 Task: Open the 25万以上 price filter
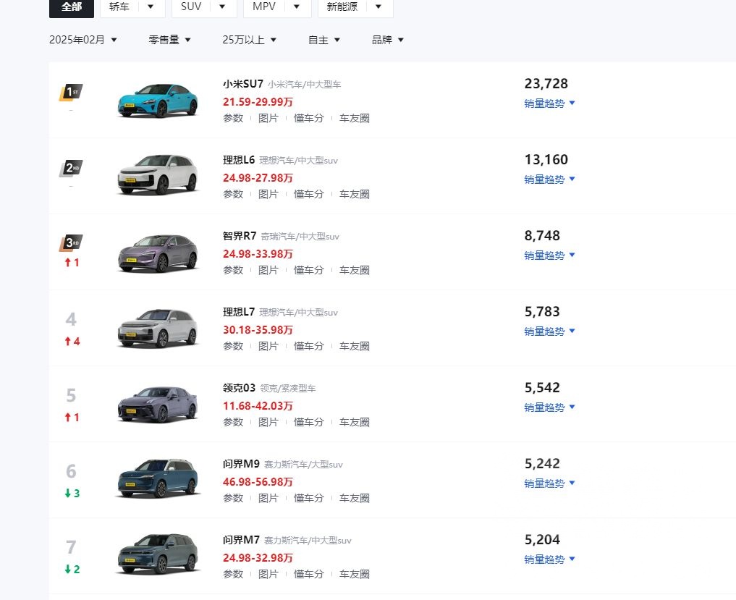point(250,40)
